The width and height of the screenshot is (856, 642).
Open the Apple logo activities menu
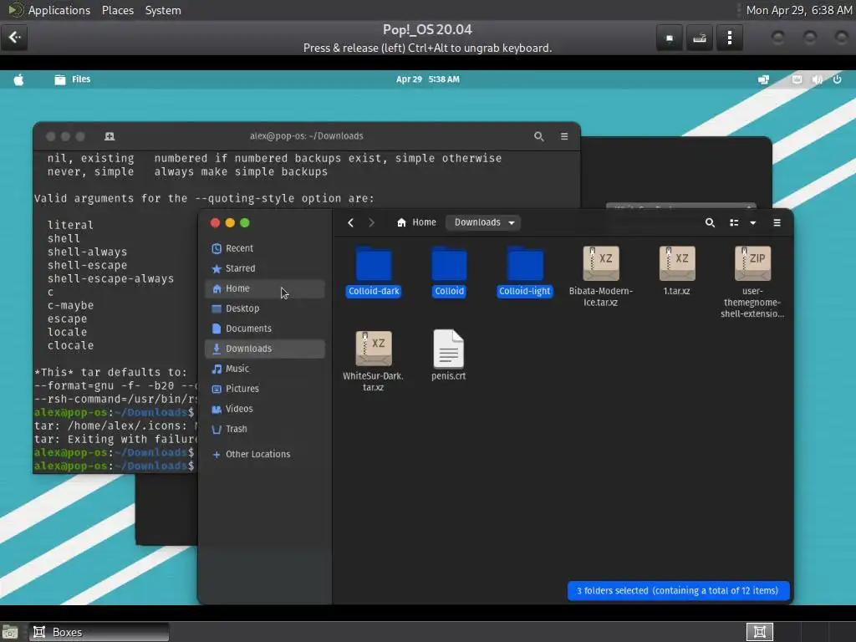(x=18, y=79)
